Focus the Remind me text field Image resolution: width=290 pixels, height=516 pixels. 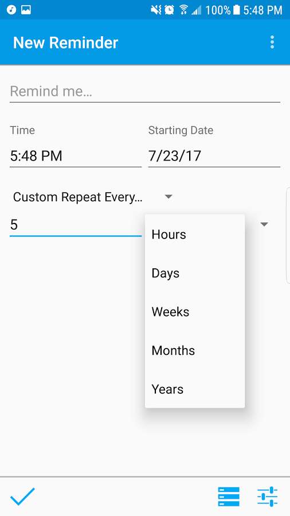click(145, 92)
